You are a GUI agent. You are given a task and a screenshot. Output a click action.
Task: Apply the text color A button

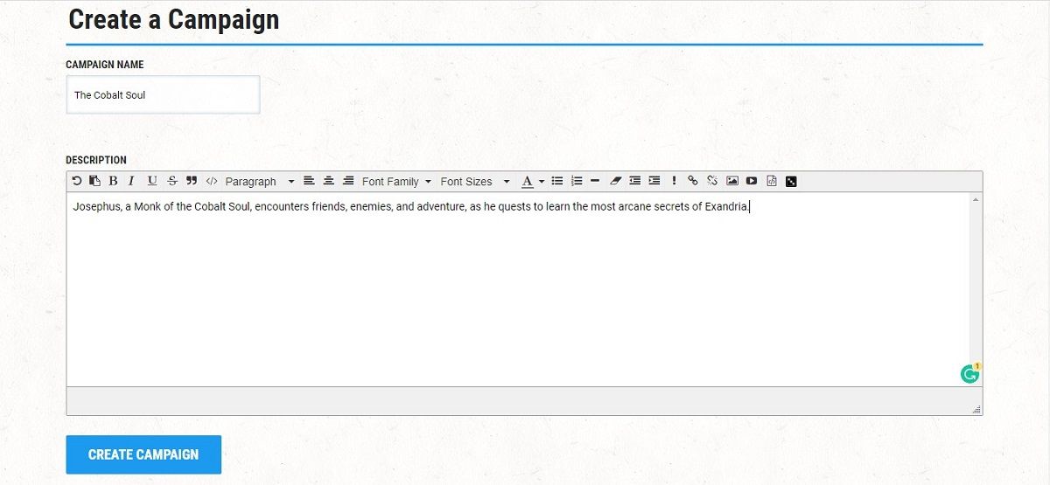[x=527, y=181]
